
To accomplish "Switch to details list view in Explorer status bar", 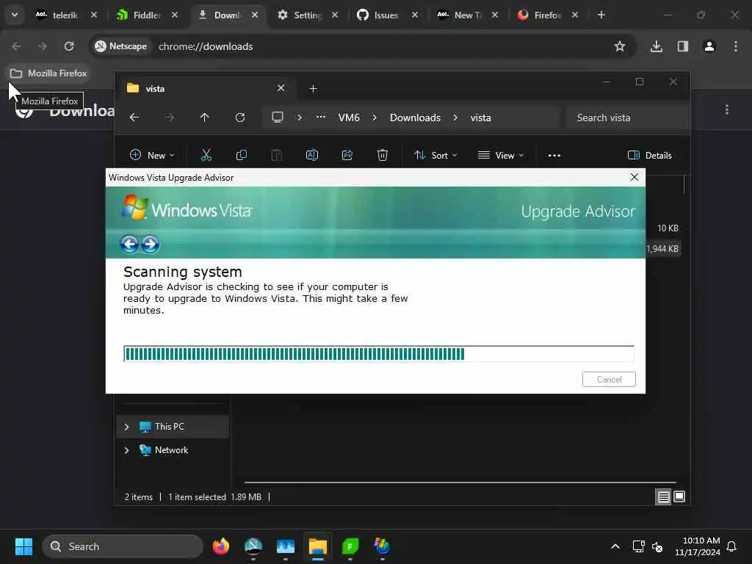I will [663, 497].
